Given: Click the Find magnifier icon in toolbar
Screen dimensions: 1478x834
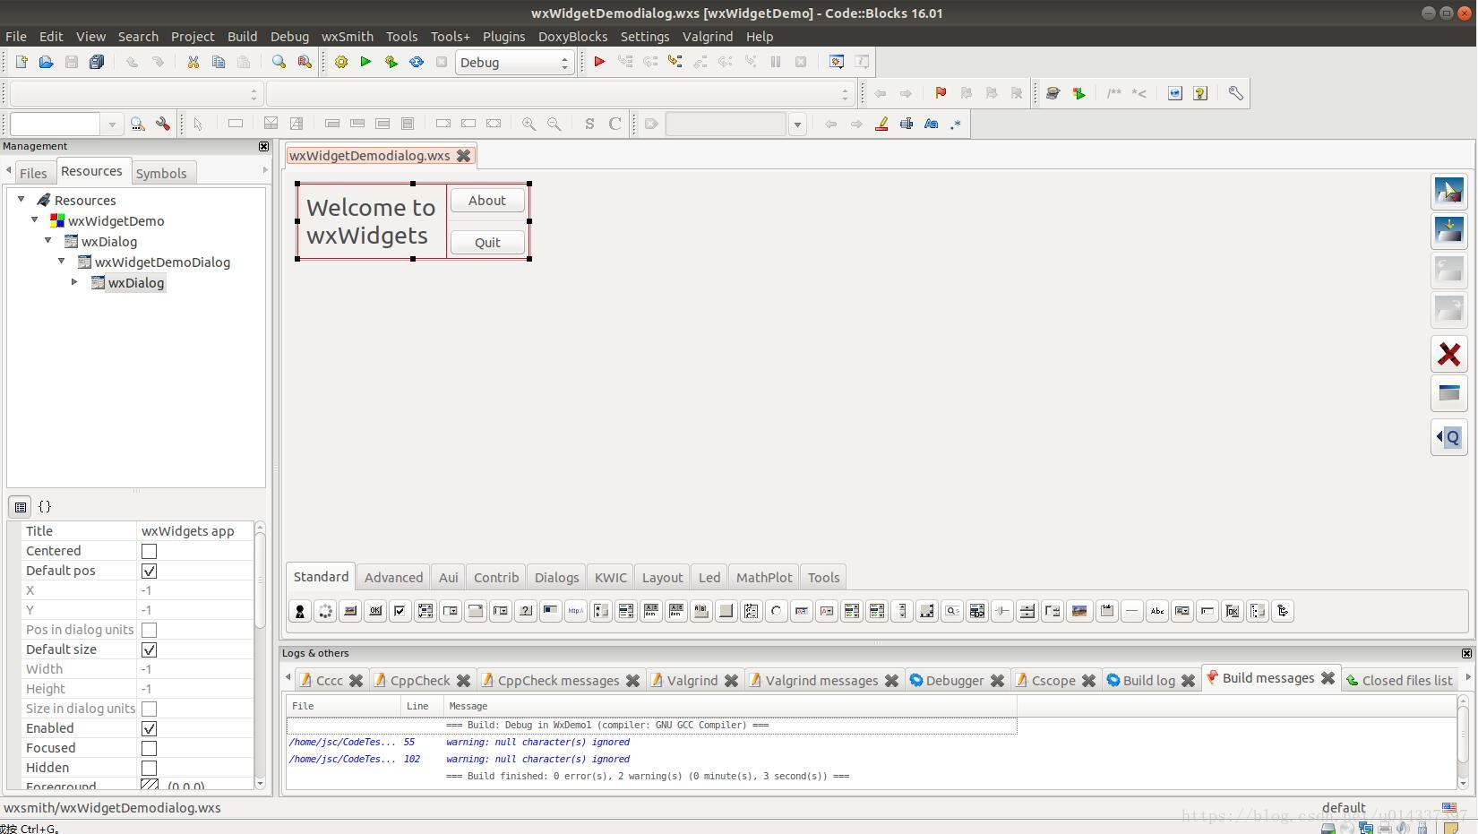Looking at the screenshot, I should (x=279, y=62).
